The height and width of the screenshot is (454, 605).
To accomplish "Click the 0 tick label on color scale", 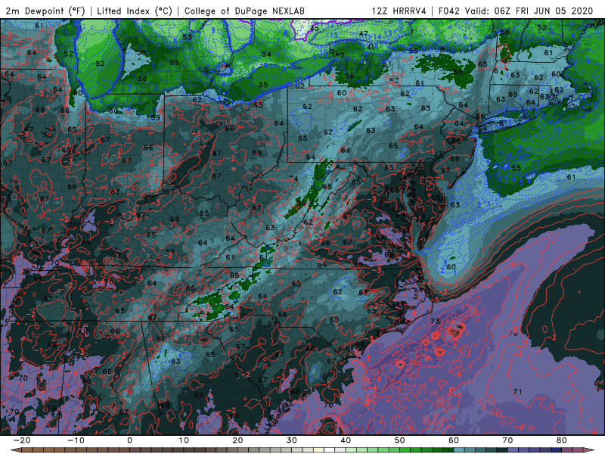I will tap(129, 440).
